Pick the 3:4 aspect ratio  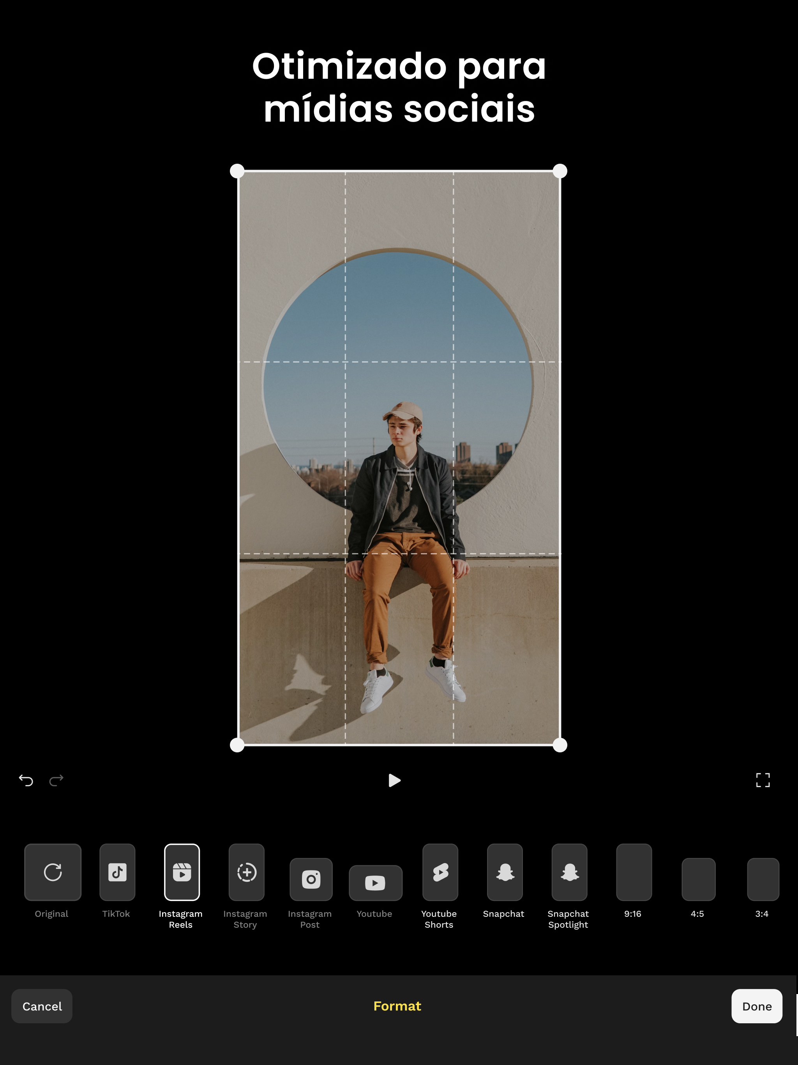click(763, 879)
